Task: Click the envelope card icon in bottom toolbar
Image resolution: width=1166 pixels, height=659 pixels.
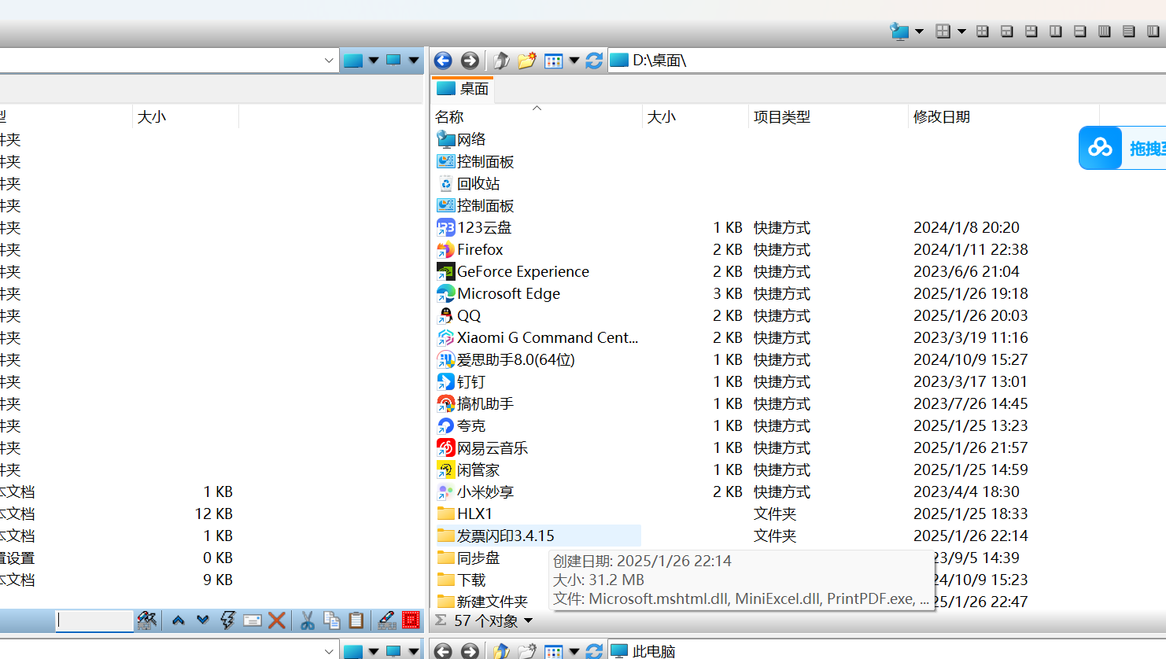Action: click(253, 620)
